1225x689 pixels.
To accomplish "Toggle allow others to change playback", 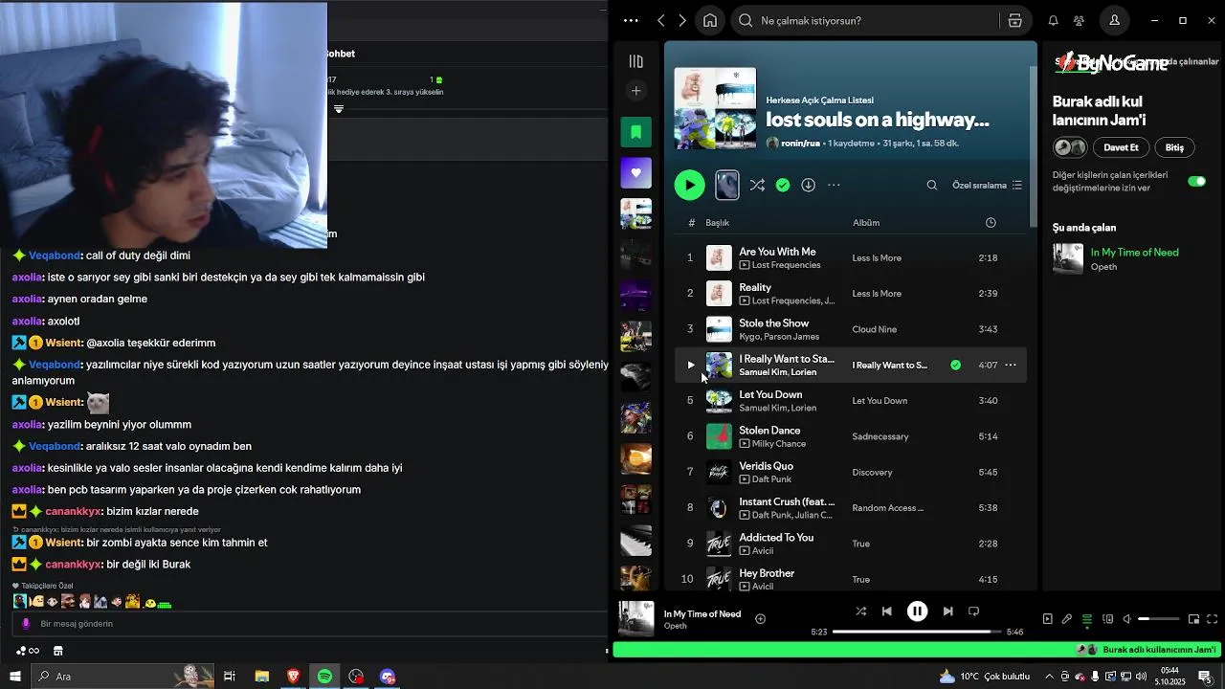I will (1196, 181).
